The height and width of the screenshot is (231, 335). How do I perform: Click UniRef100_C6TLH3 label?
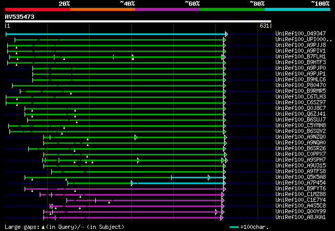300,96
